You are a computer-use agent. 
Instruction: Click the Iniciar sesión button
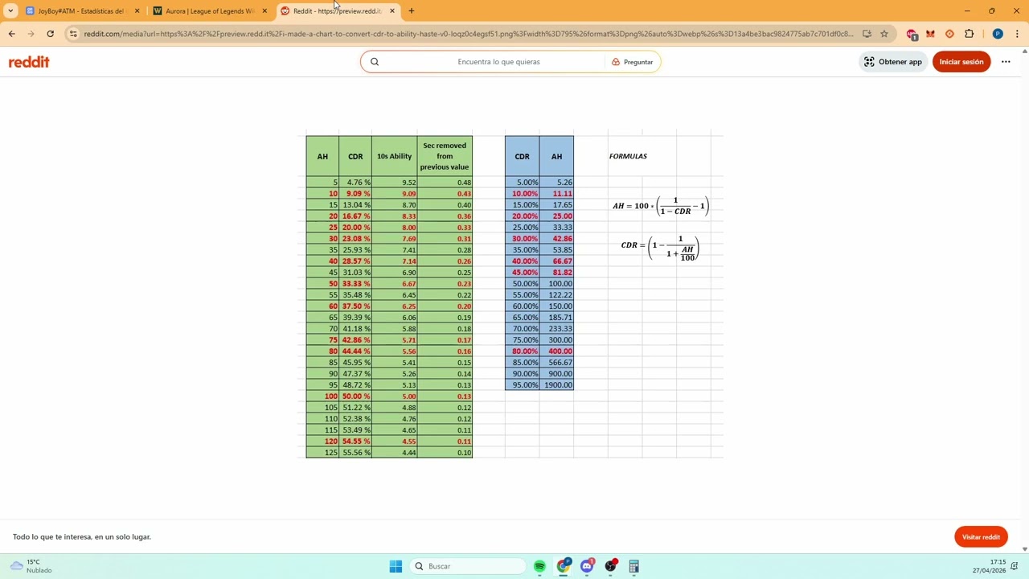[961, 62]
